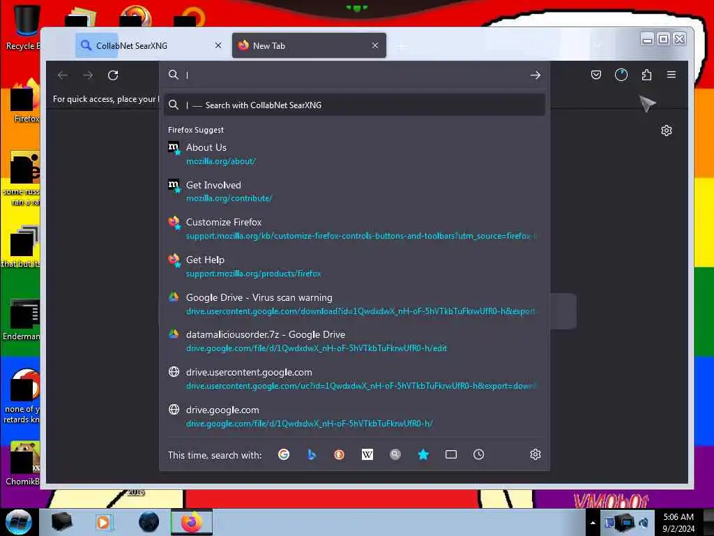Search history with the clock icon

[x=478, y=454]
